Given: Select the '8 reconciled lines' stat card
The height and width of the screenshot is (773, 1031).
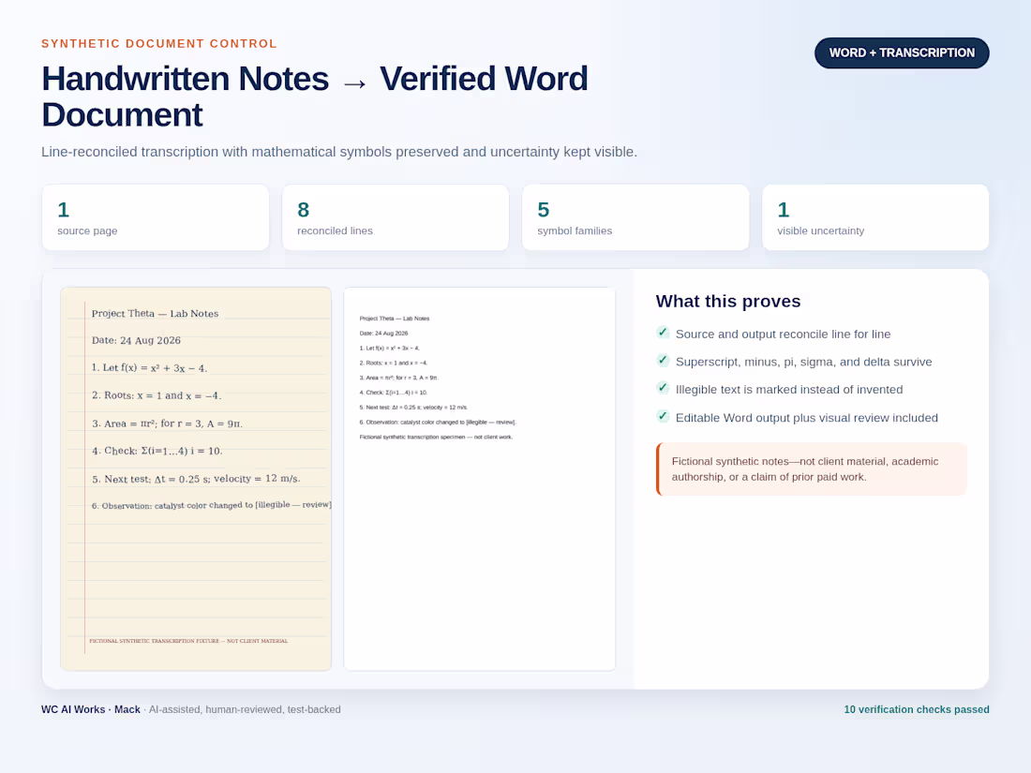Looking at the screenshot, I should [396, 217].
